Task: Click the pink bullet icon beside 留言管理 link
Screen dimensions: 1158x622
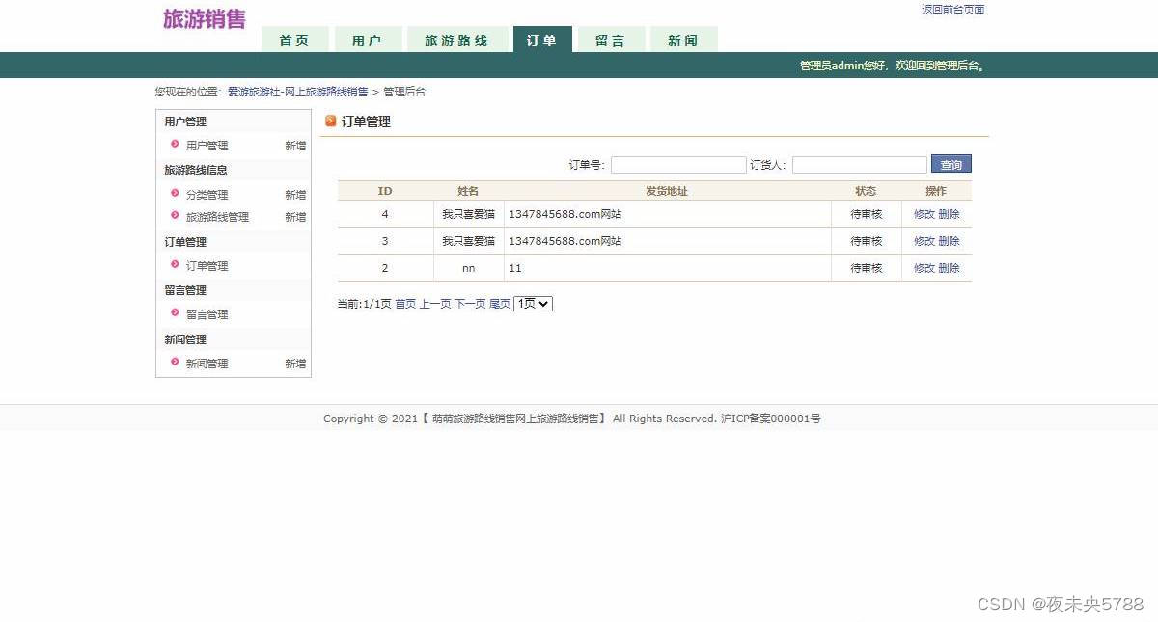Action: (x=175, y=312)
